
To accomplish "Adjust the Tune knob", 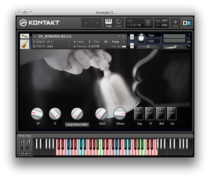I will click(x=141, y=38).
